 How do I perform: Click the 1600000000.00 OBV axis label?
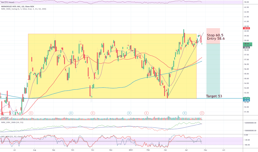coord(250,123)
